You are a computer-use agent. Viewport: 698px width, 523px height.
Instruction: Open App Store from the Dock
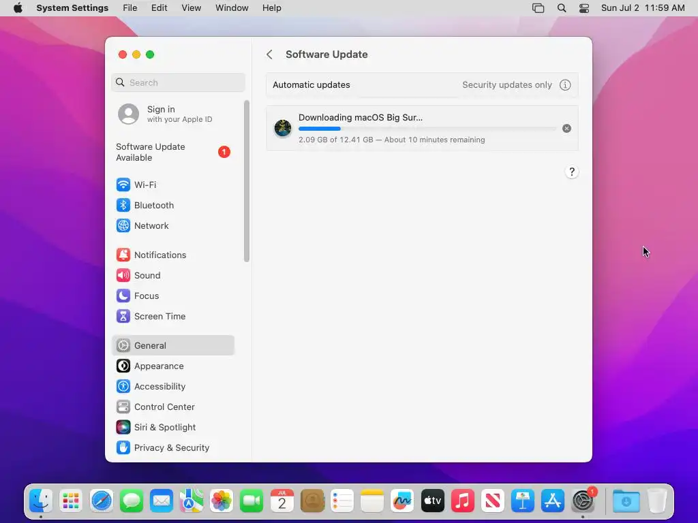click(553, 501)
